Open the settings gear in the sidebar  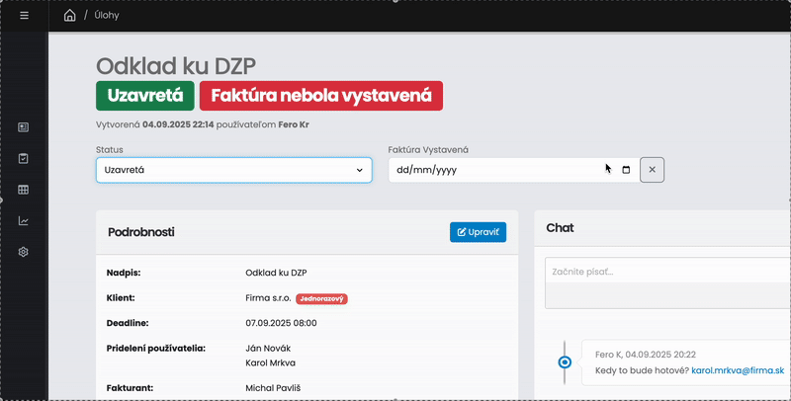click(x=24, y=252)
